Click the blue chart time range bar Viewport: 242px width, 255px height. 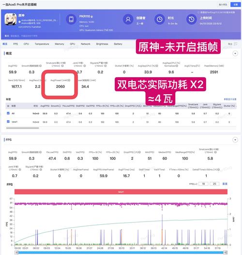(x=121, y=253)
